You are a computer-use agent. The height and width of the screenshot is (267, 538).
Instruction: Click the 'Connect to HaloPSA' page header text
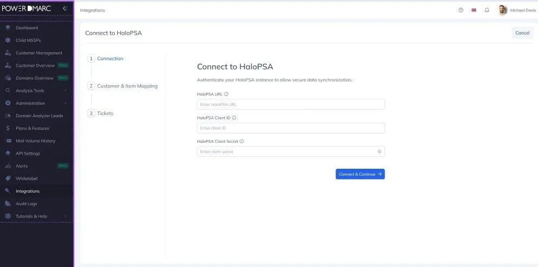pyautogui.click(x=113, y=33)
